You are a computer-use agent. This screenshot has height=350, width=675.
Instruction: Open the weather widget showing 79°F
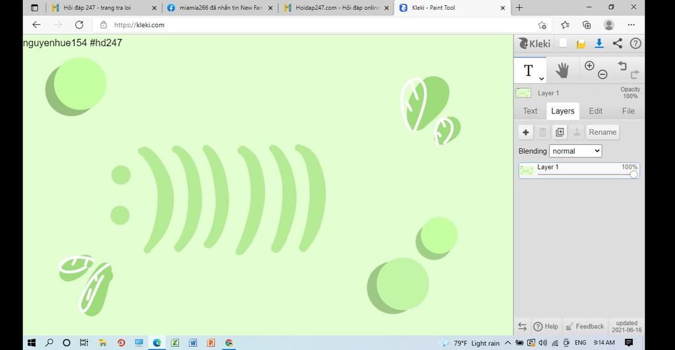pyautogui.click(x=470, y=343)
